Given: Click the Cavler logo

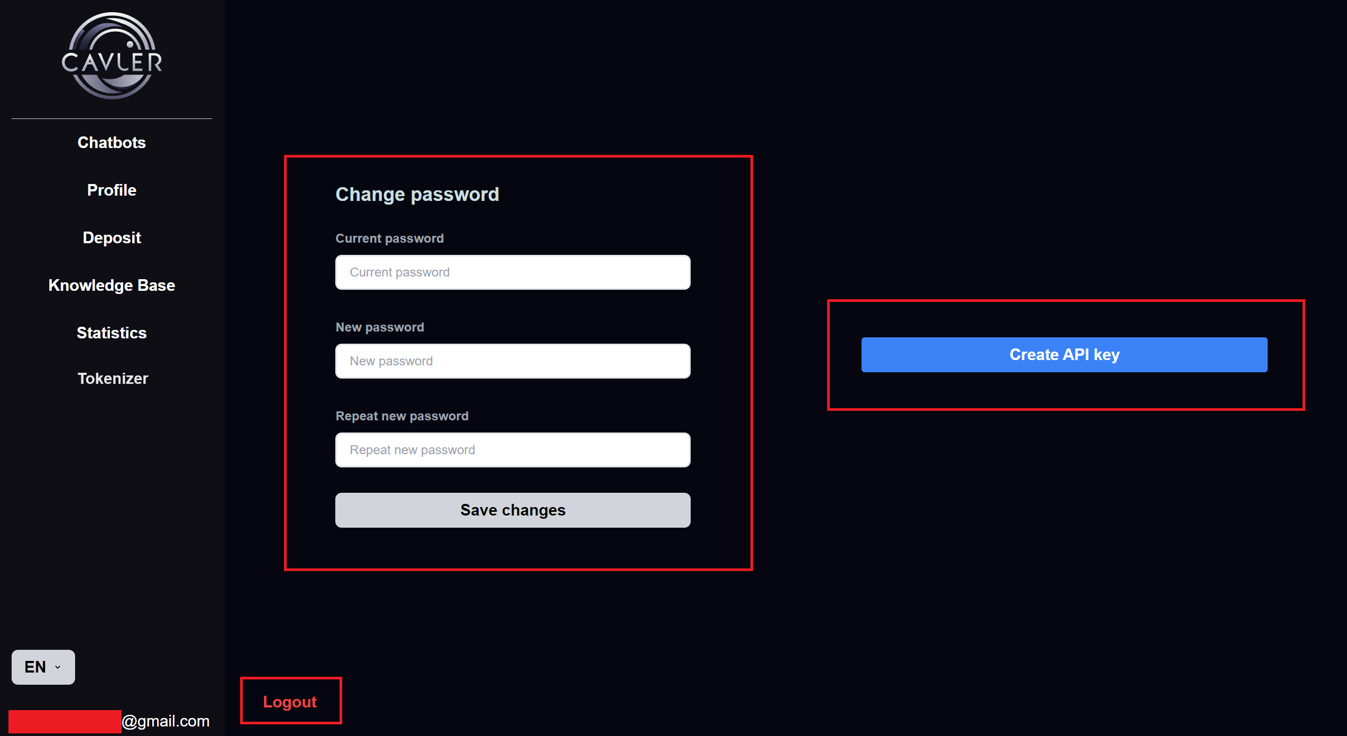Looking at the screenshot, I should [x=112, y=56].
